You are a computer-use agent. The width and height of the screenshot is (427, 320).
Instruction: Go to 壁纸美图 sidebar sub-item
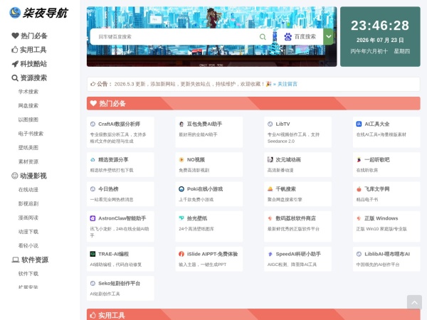[28, 148]
